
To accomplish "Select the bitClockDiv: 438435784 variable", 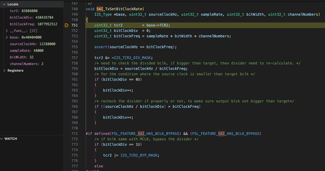I will (32, 17).
